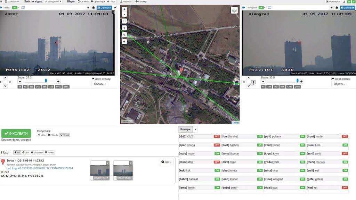356x200 pixels.
Task: Remove the first event thumbnail image
Action: click(107, 163)
